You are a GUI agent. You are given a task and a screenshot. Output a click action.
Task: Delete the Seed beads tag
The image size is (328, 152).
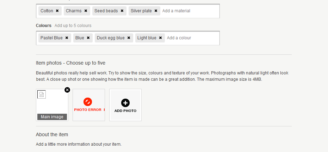click(x=122, y=11)
